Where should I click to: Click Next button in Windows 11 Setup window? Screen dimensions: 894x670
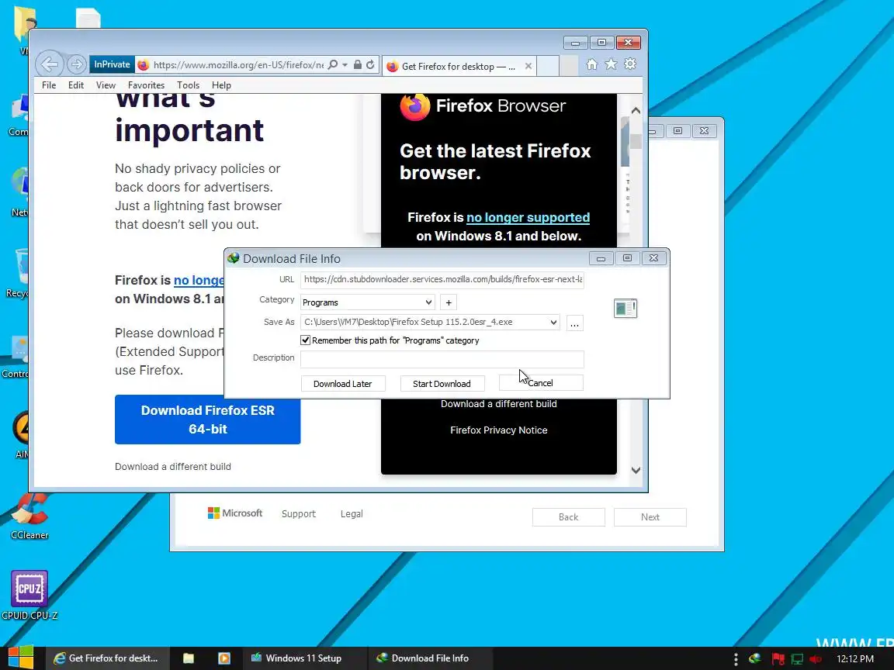[650, 517]
